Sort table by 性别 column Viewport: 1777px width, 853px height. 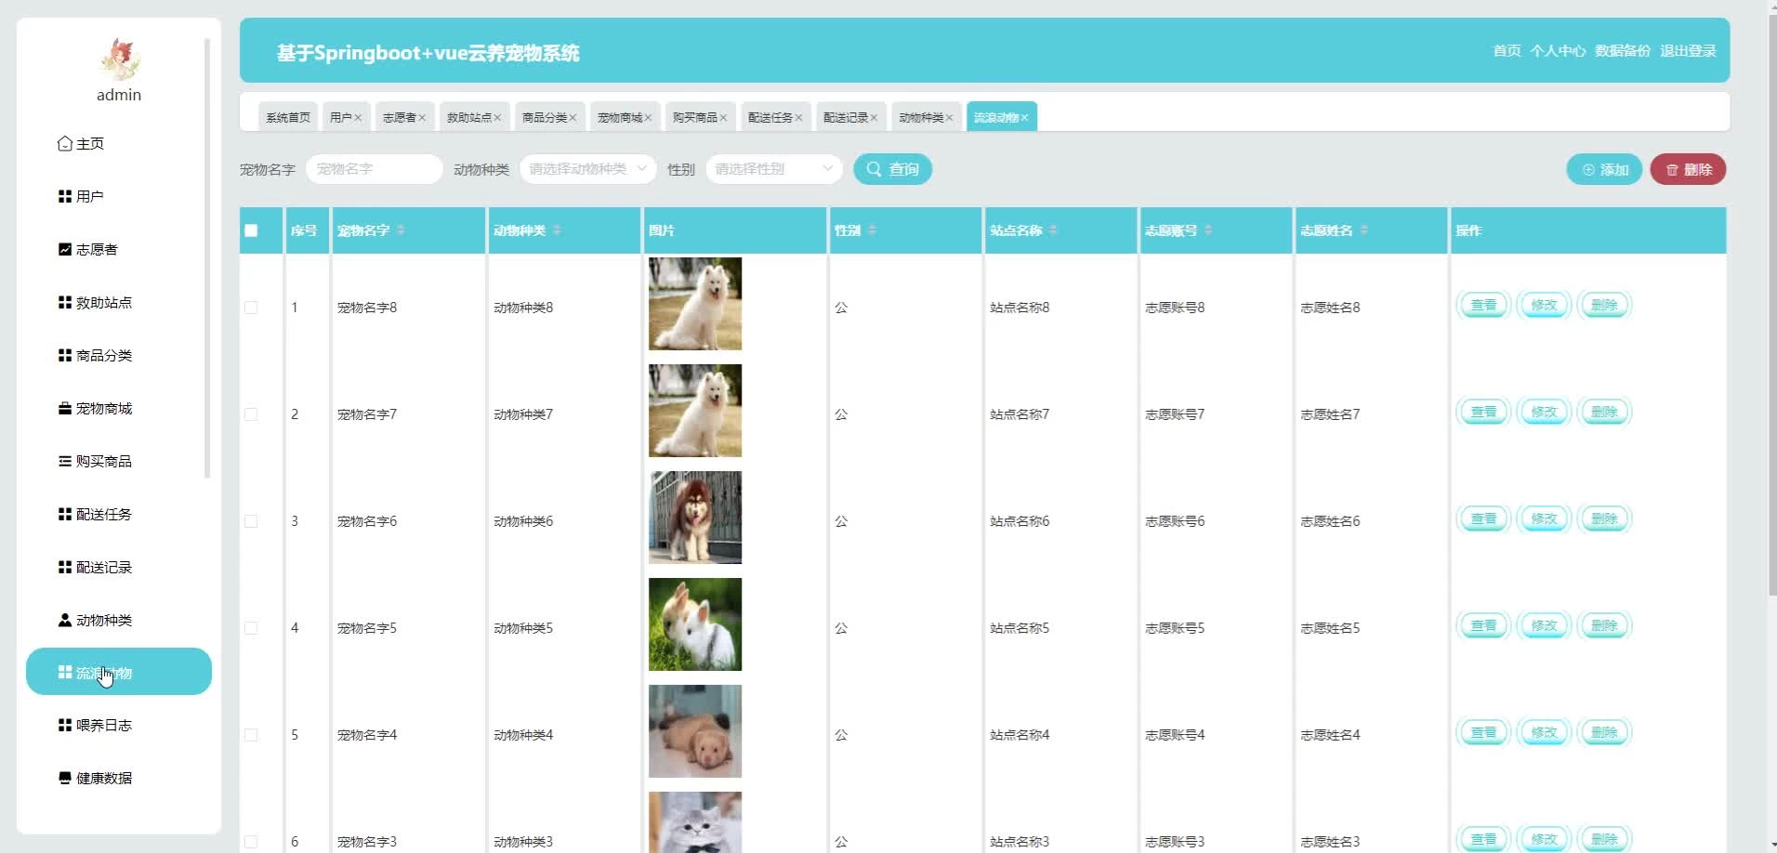point(872,230)
